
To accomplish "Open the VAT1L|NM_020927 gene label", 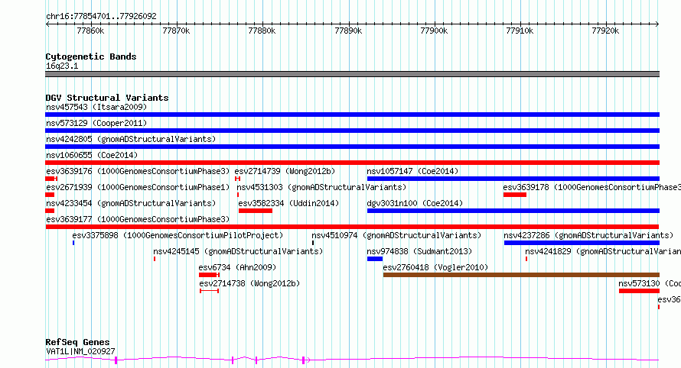I will pos(80,351).
